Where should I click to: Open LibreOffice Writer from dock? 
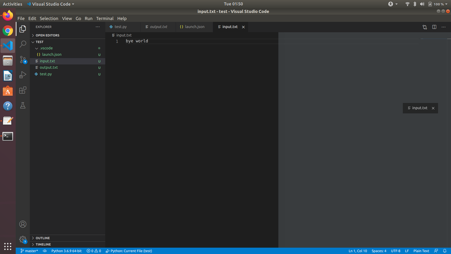(x=8, y=76)
